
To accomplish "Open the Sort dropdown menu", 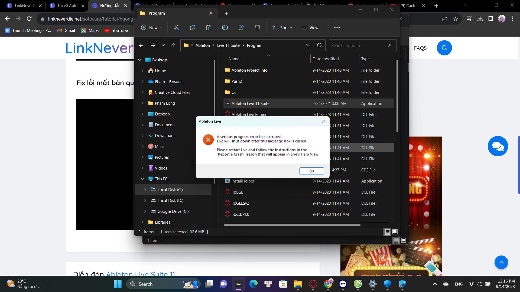I will [282, 28].
